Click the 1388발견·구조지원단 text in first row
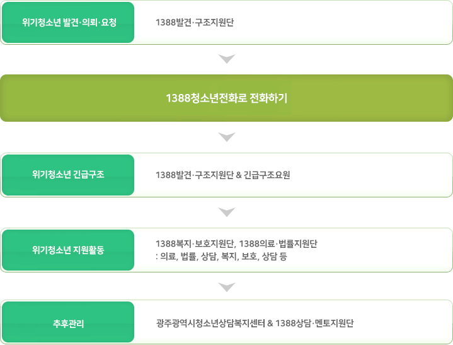 click(x=195, y=22)
